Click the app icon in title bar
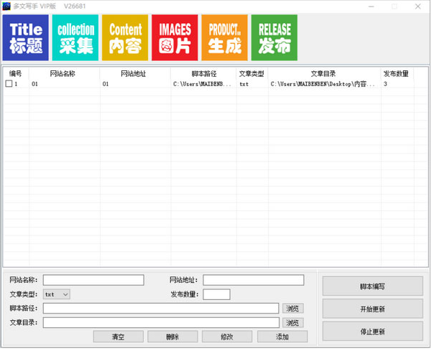Viewport: 434px width, 351px height. (6, 6)
